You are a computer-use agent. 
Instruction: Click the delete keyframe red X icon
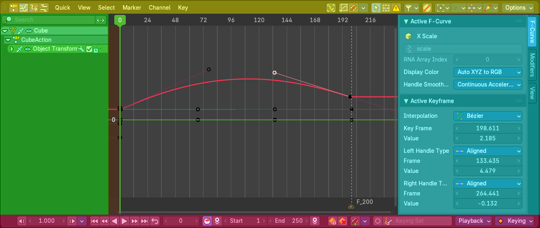coord(342,221)
